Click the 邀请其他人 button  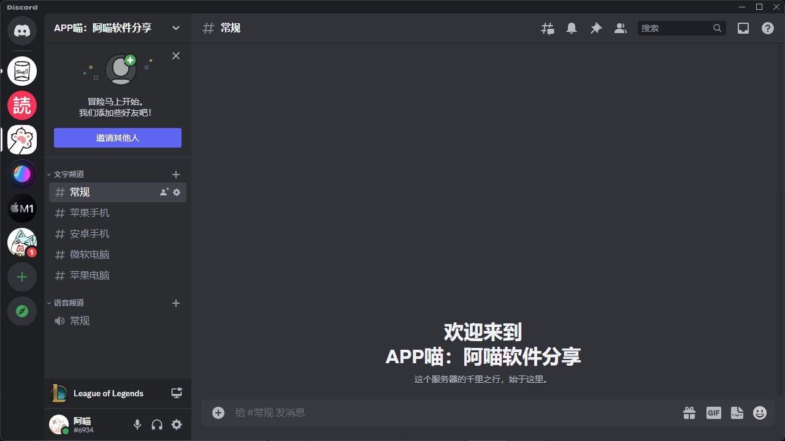[x=117, y=138]
